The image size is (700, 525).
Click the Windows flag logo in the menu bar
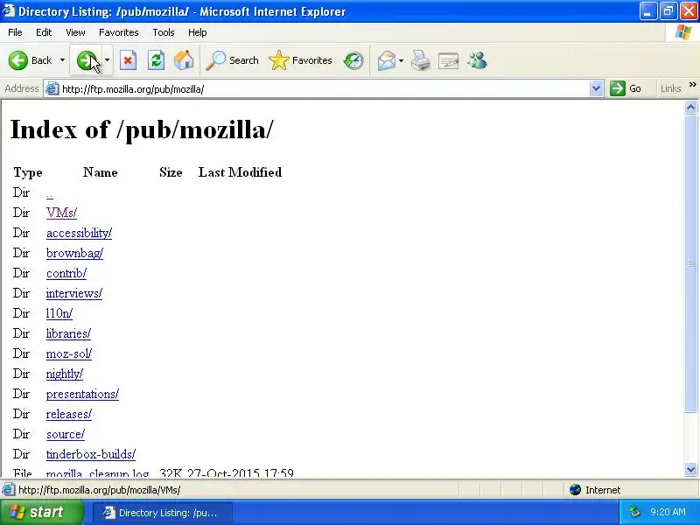(x=683, y=32)
